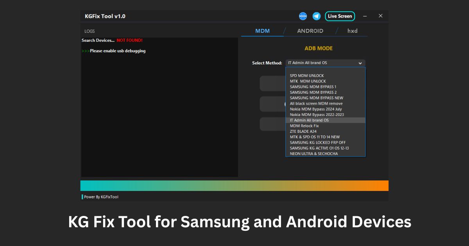Select Nokia MDM Bypass 2024 July
Screen dimensions: 469x246
(x=326, y=109)
